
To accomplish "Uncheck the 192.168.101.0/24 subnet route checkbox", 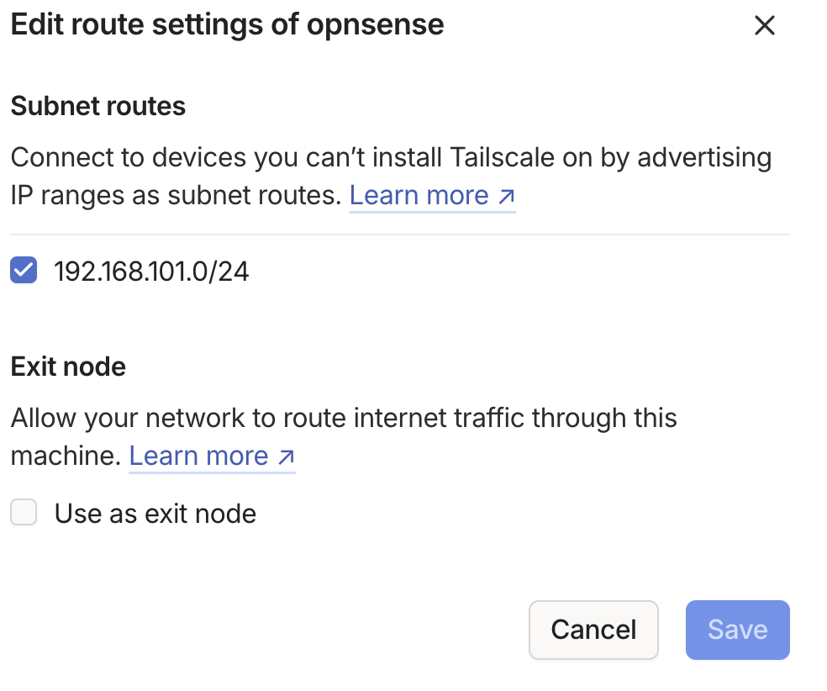I will coord(24,271).
